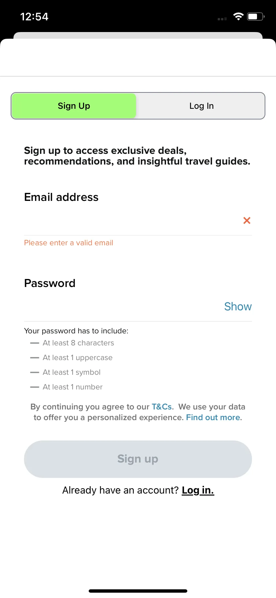276x598 pixels.
Task: Clear the email field with red X
Action: click(247, 220)
